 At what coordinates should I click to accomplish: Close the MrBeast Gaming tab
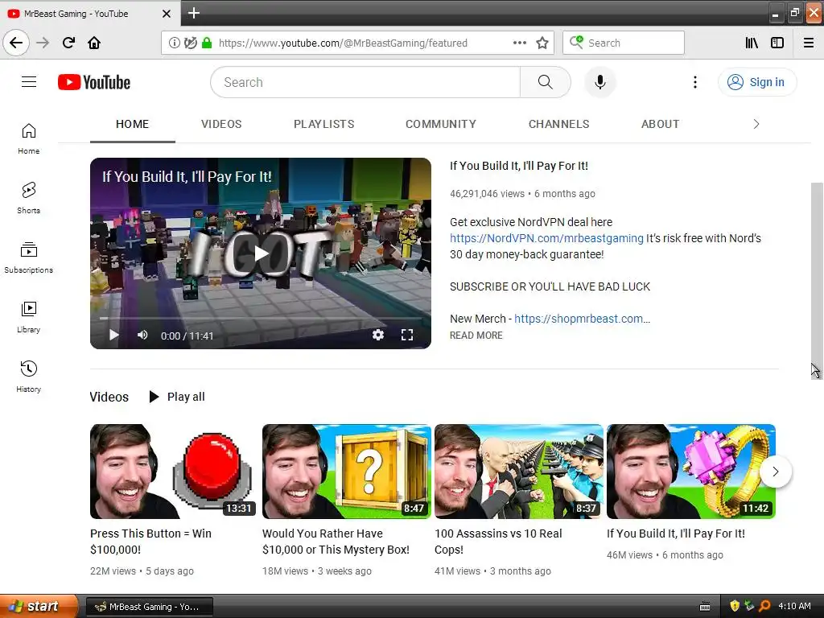coord(167,14)
